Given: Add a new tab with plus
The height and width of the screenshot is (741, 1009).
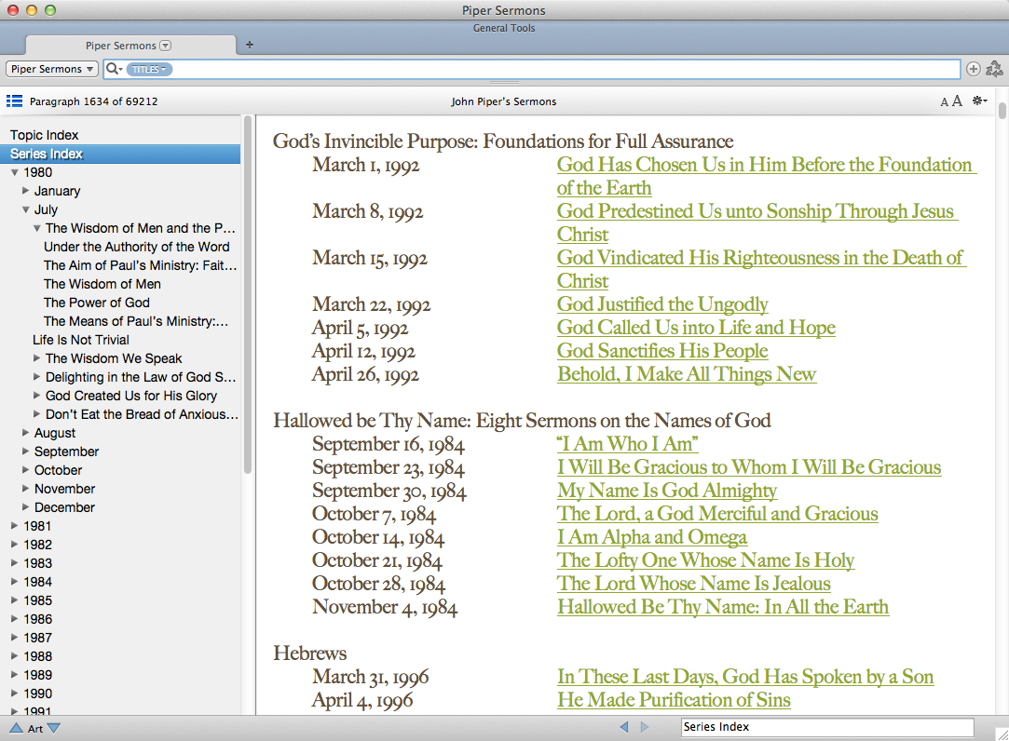Looking at the screenshot, I should tap(250, 45).
